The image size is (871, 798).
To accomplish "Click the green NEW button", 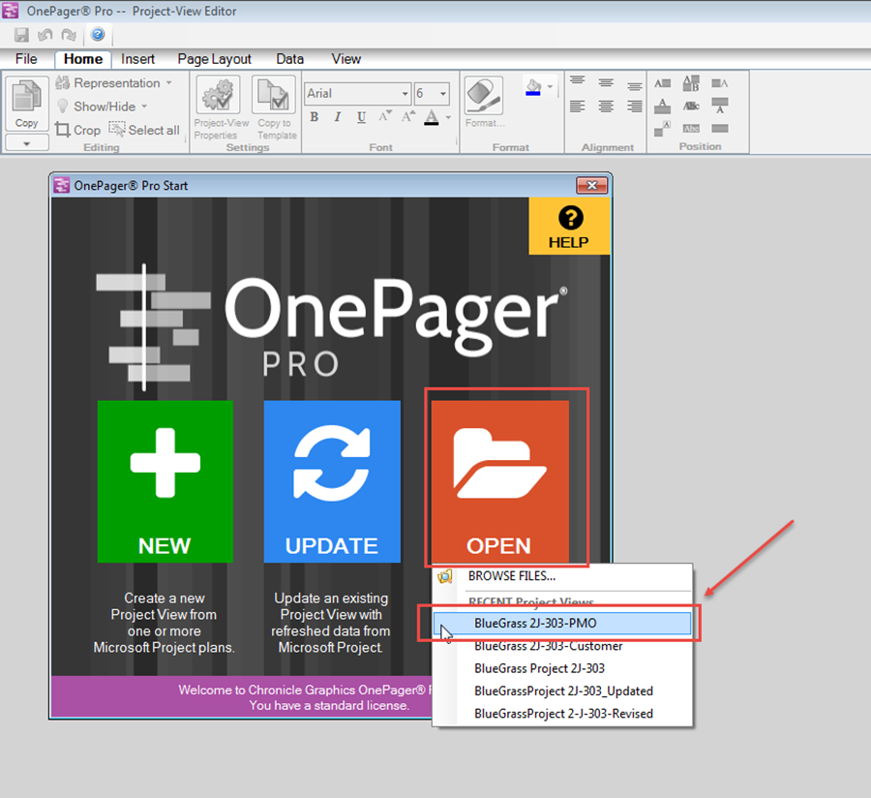I will tap(165, 480).
